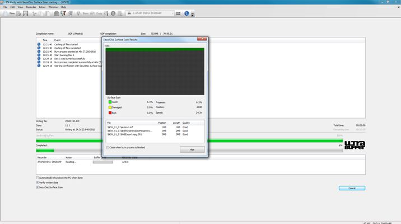Open the File menu
This screenshot has height=224, width=401.
pos(6,7)
